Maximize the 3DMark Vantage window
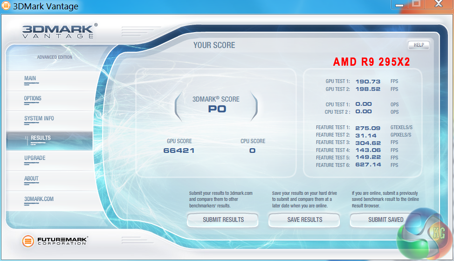Image resolution: width=454 pixels, height=261 pixels. coord(416,4)
